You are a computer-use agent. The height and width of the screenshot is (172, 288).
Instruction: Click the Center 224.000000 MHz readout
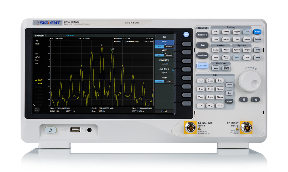click(103, 108)
